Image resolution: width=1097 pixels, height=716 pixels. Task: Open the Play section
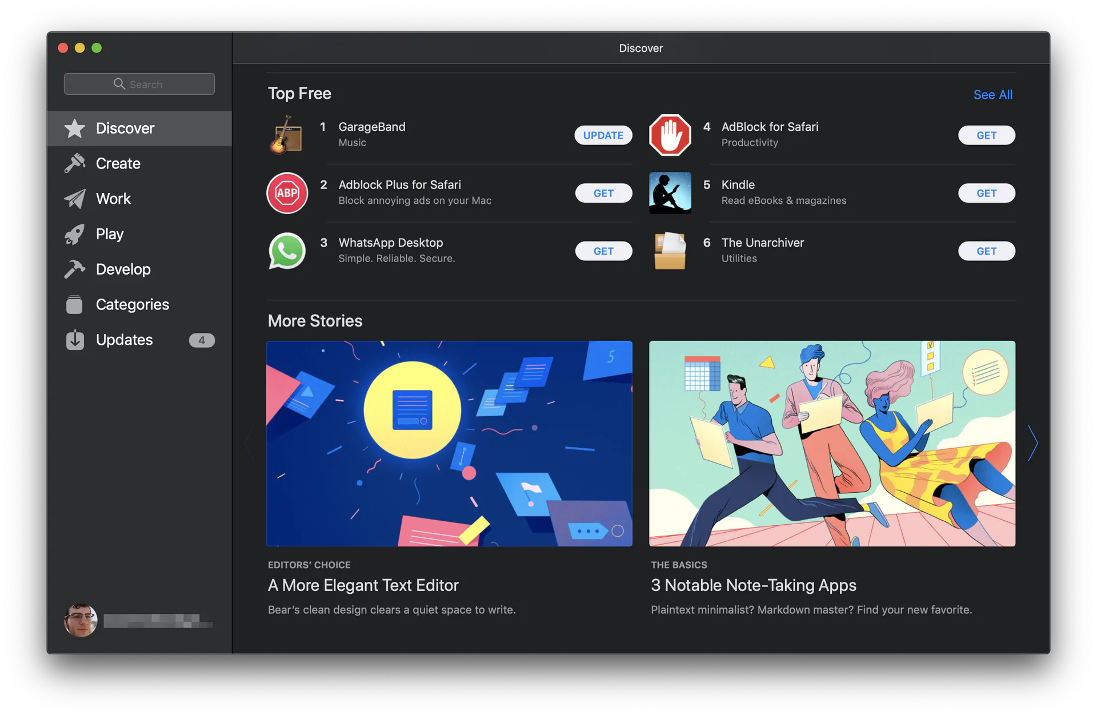click(139, 234)
